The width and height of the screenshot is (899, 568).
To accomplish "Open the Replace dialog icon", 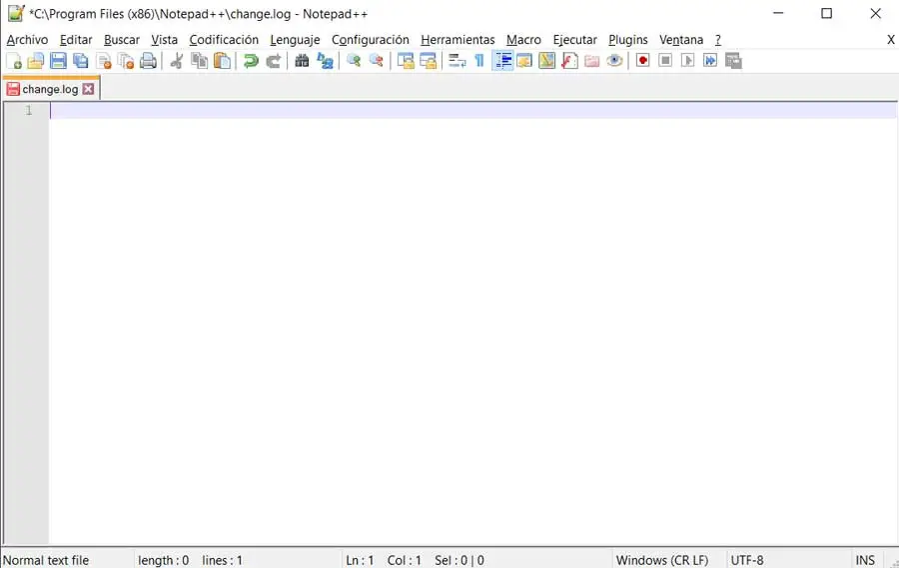I will pos(325,61).
